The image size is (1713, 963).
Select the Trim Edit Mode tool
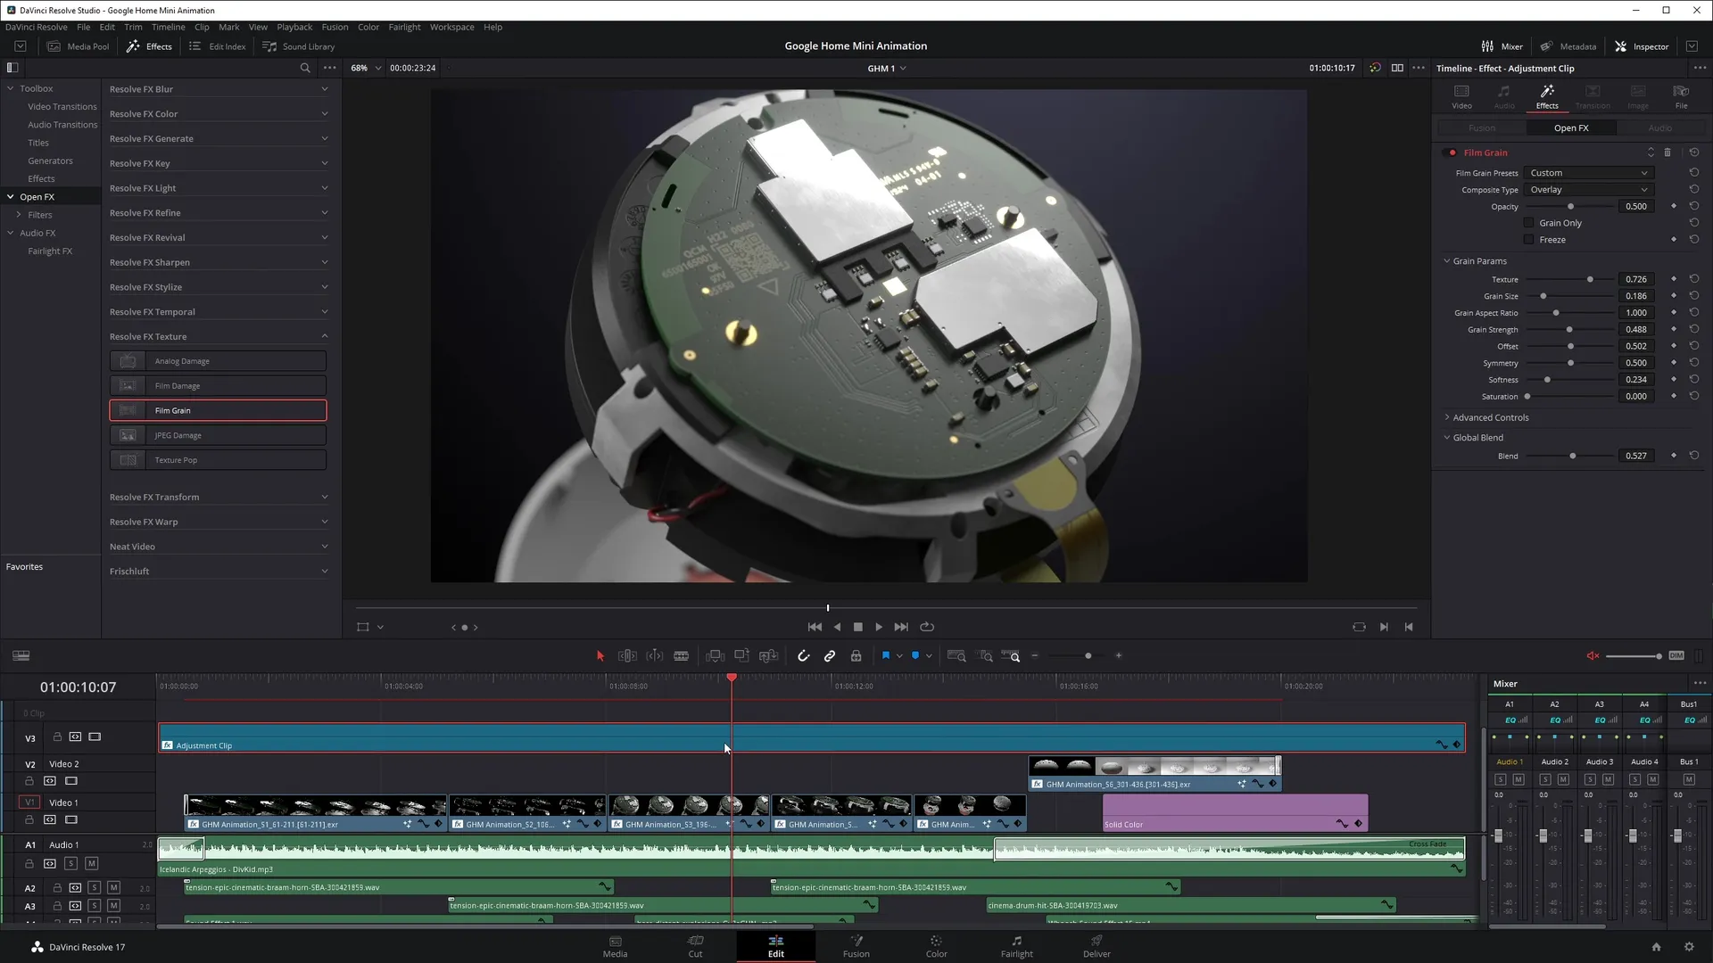627,656
